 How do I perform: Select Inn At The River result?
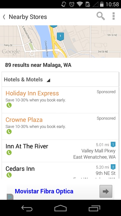(60, 151)
